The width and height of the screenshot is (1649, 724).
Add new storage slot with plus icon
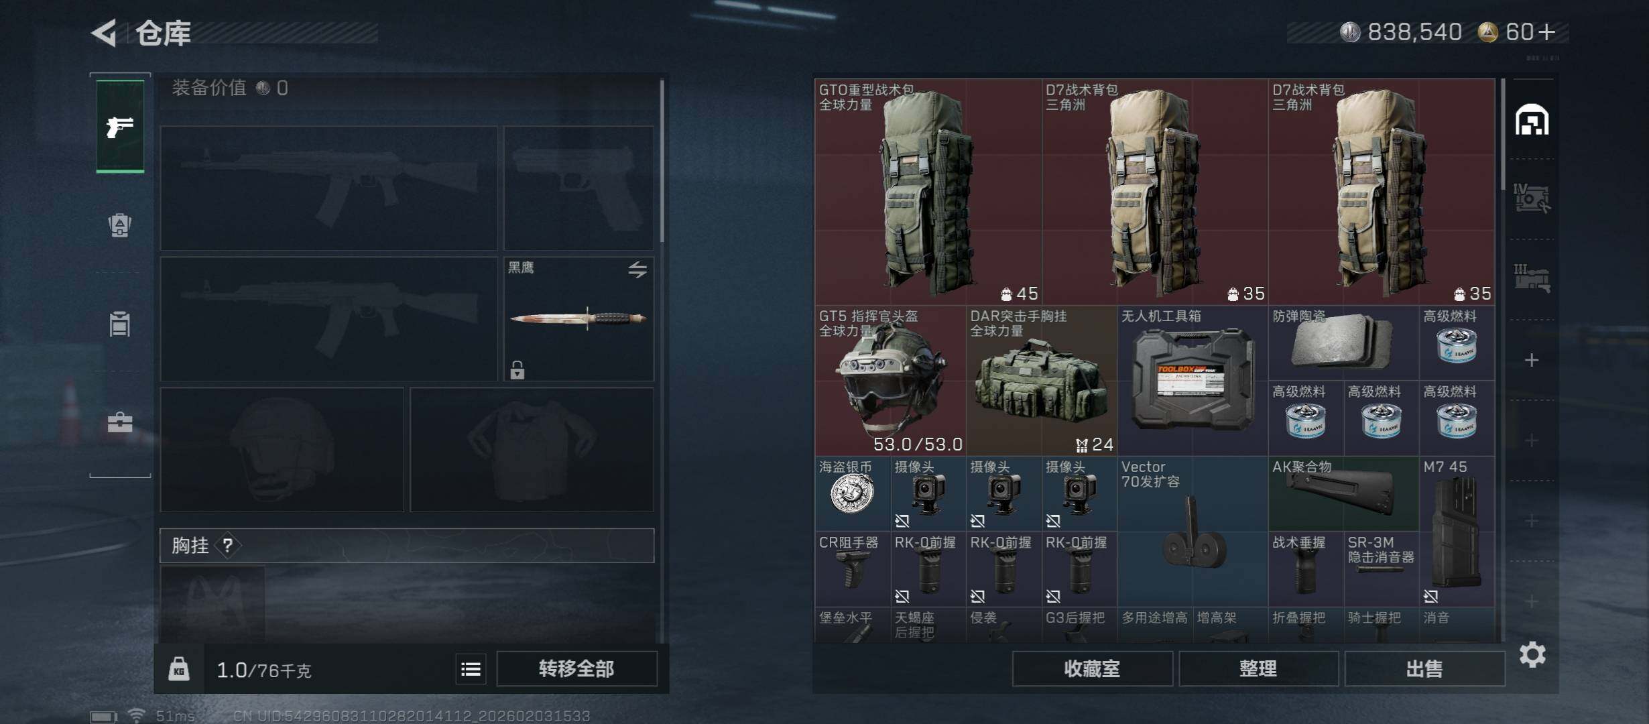click(1532, 360)
